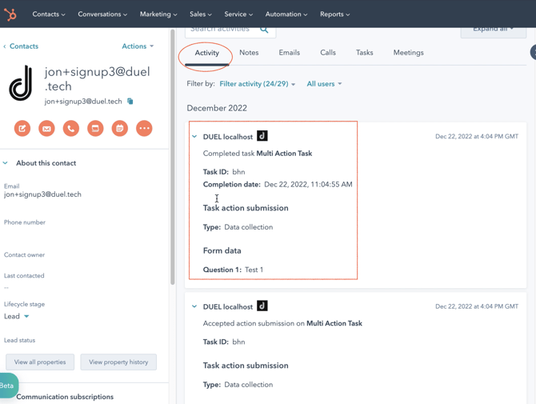Viewport: 536px width, 404px height.
Task: Open the All users filter dropdown
Action: tap(324, 84)
